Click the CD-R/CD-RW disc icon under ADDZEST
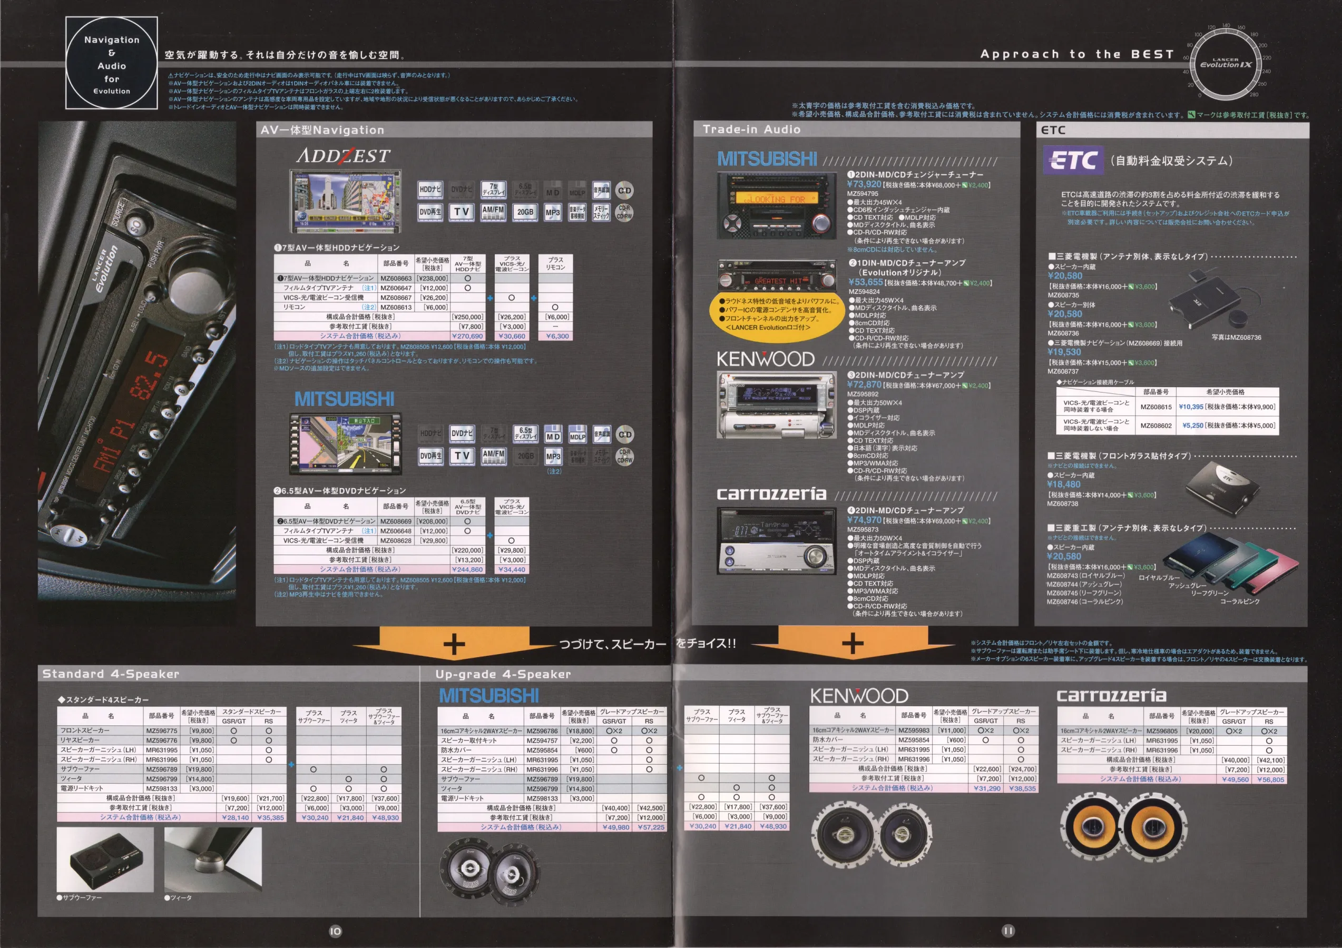This screenshot has height=948, width=1342. pos(625,212)
